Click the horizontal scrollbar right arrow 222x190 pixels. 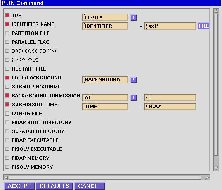207,178
